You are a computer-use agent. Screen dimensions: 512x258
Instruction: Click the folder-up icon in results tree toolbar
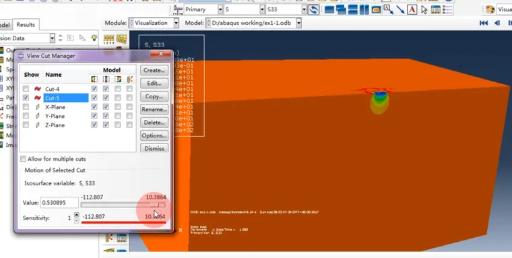70,38
